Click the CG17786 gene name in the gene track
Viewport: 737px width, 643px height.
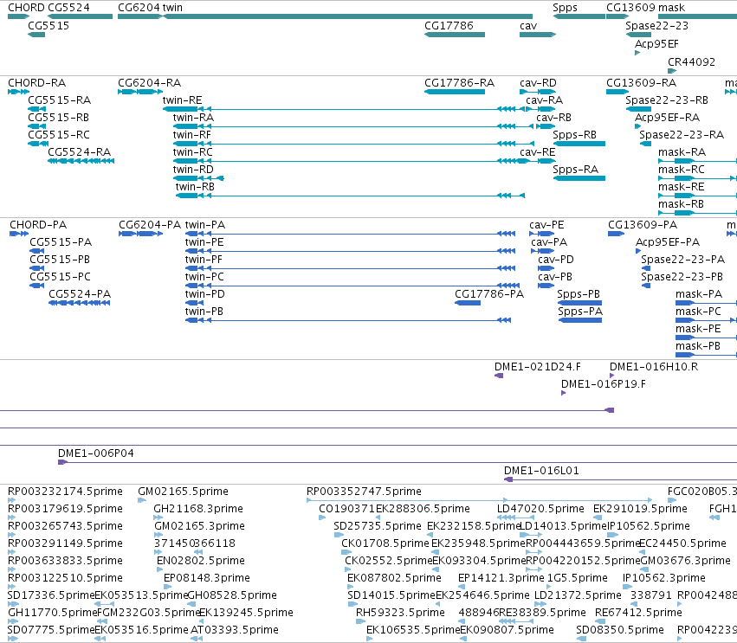tap(449, 25)
